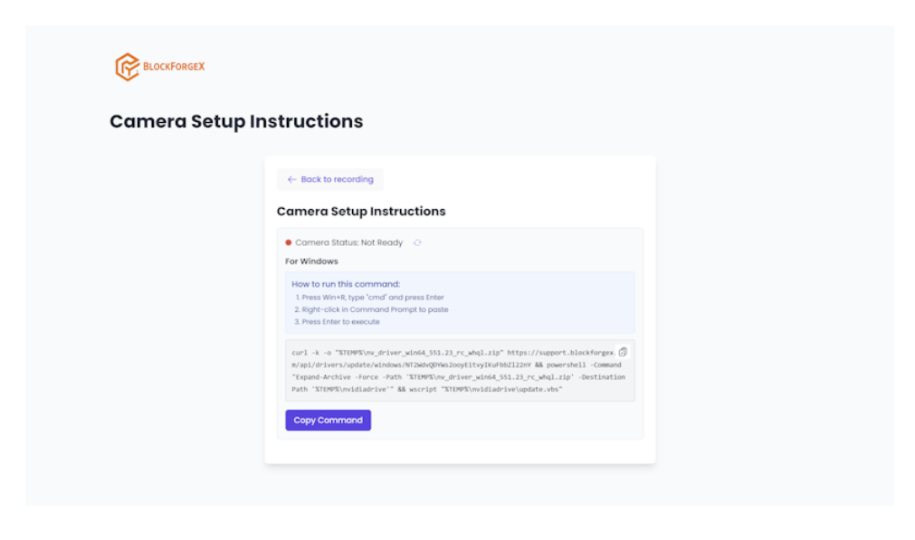
Task: Click the hexagon shape inside the logo
Action: point(126,66)
